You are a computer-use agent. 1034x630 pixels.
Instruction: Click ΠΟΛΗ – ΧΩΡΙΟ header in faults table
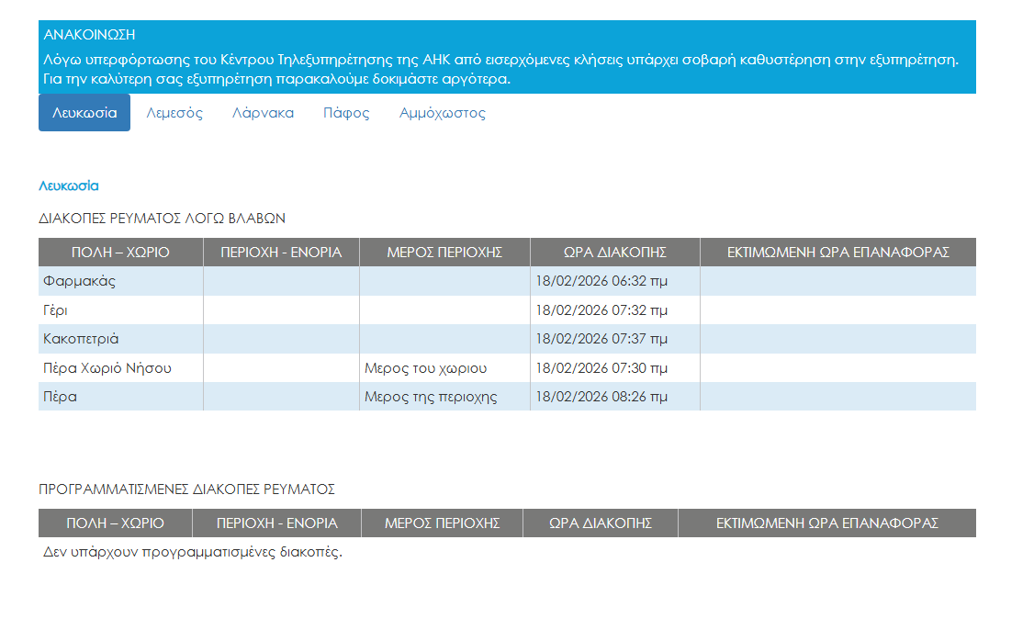coord(120,253)
